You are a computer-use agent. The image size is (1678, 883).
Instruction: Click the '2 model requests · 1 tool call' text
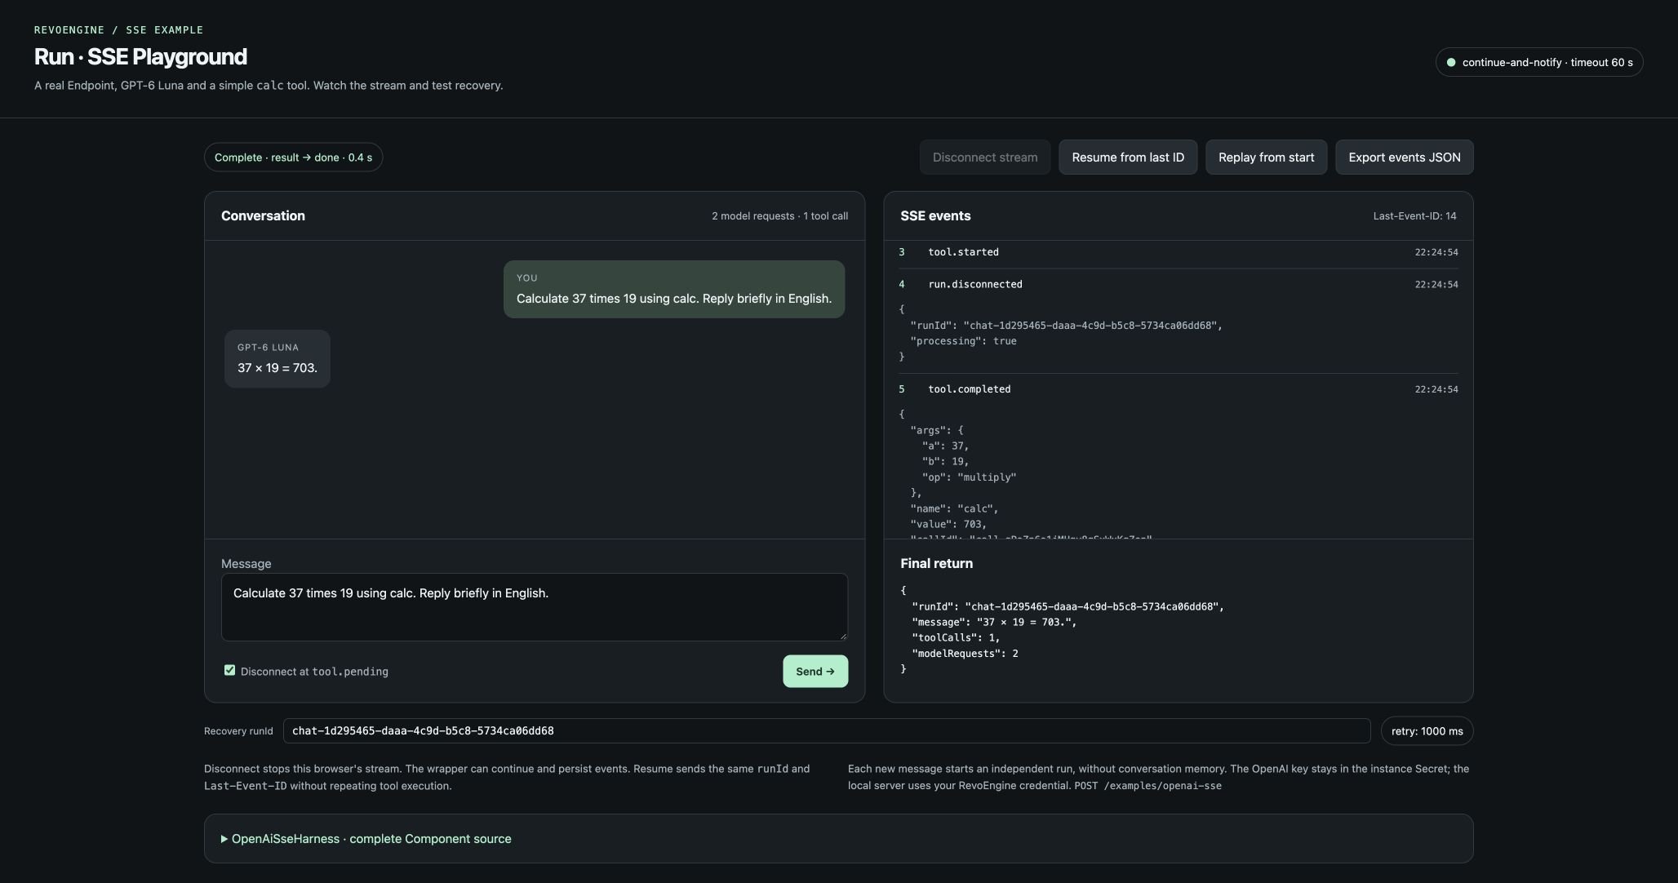(779, 216)
